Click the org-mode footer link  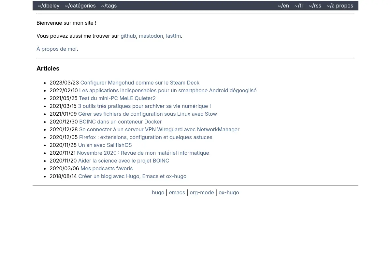pos(202,192)
